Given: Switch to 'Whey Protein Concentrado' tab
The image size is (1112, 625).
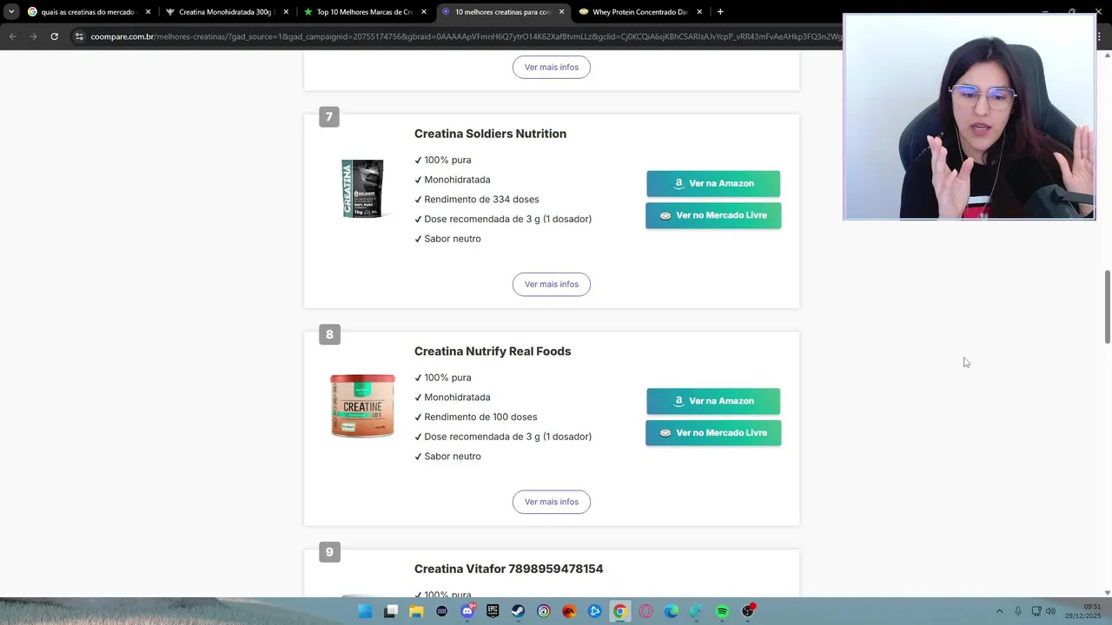Looking at the screenshot, I should 639,12.
